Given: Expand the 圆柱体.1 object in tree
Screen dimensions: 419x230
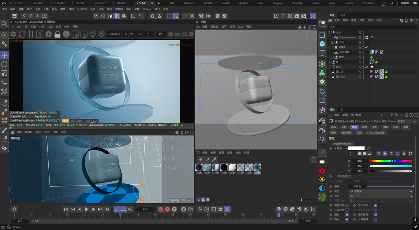Looking at the screenshot, I should click(329, 77).
